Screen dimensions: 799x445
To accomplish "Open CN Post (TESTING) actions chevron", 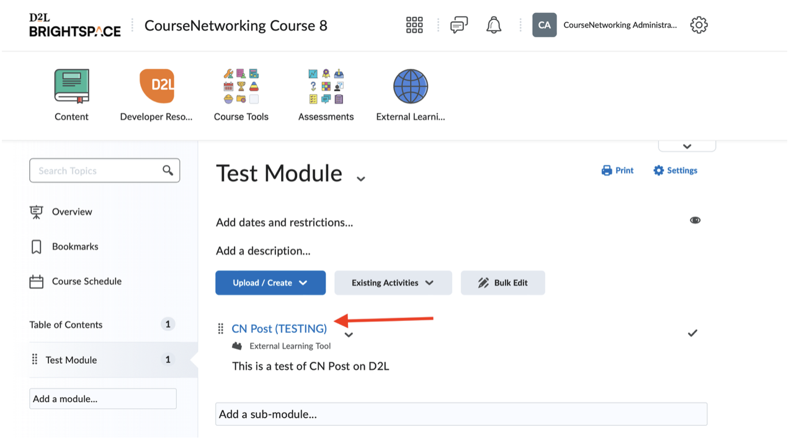I will [349, 335].
